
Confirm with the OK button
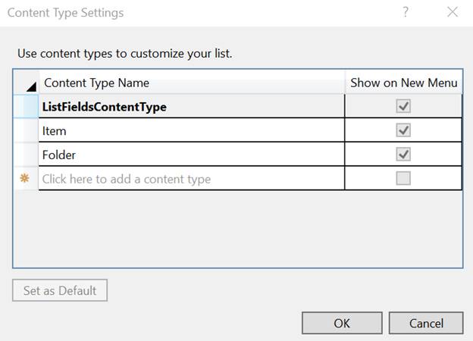click(x=342, y=323)
